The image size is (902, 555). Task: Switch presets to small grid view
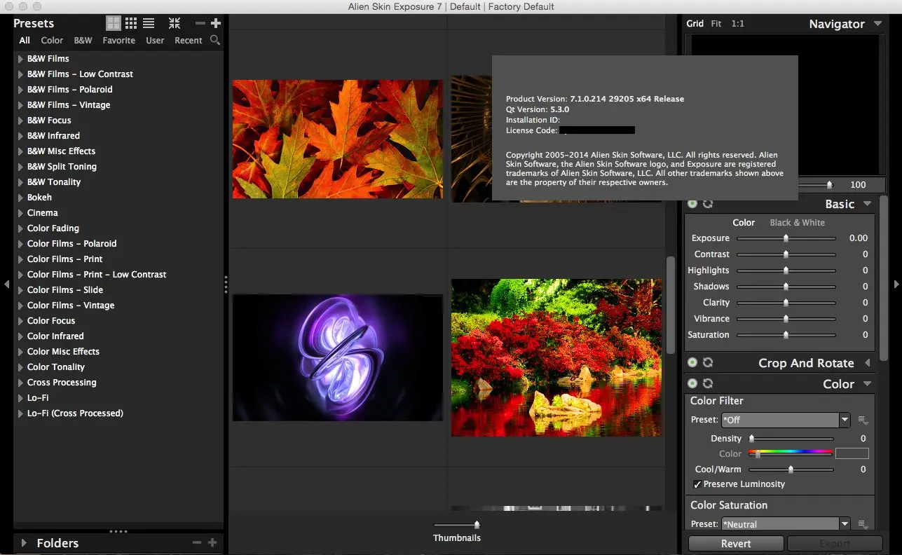pos(131,24)
